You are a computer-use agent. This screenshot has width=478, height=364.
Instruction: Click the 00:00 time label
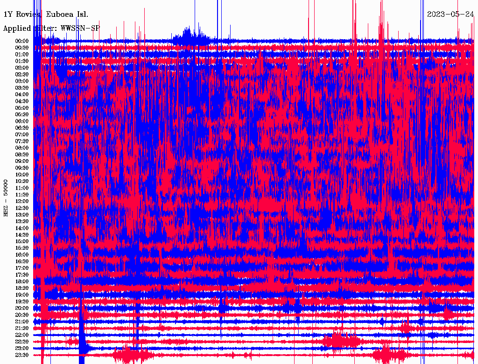[x=22, y=41]
